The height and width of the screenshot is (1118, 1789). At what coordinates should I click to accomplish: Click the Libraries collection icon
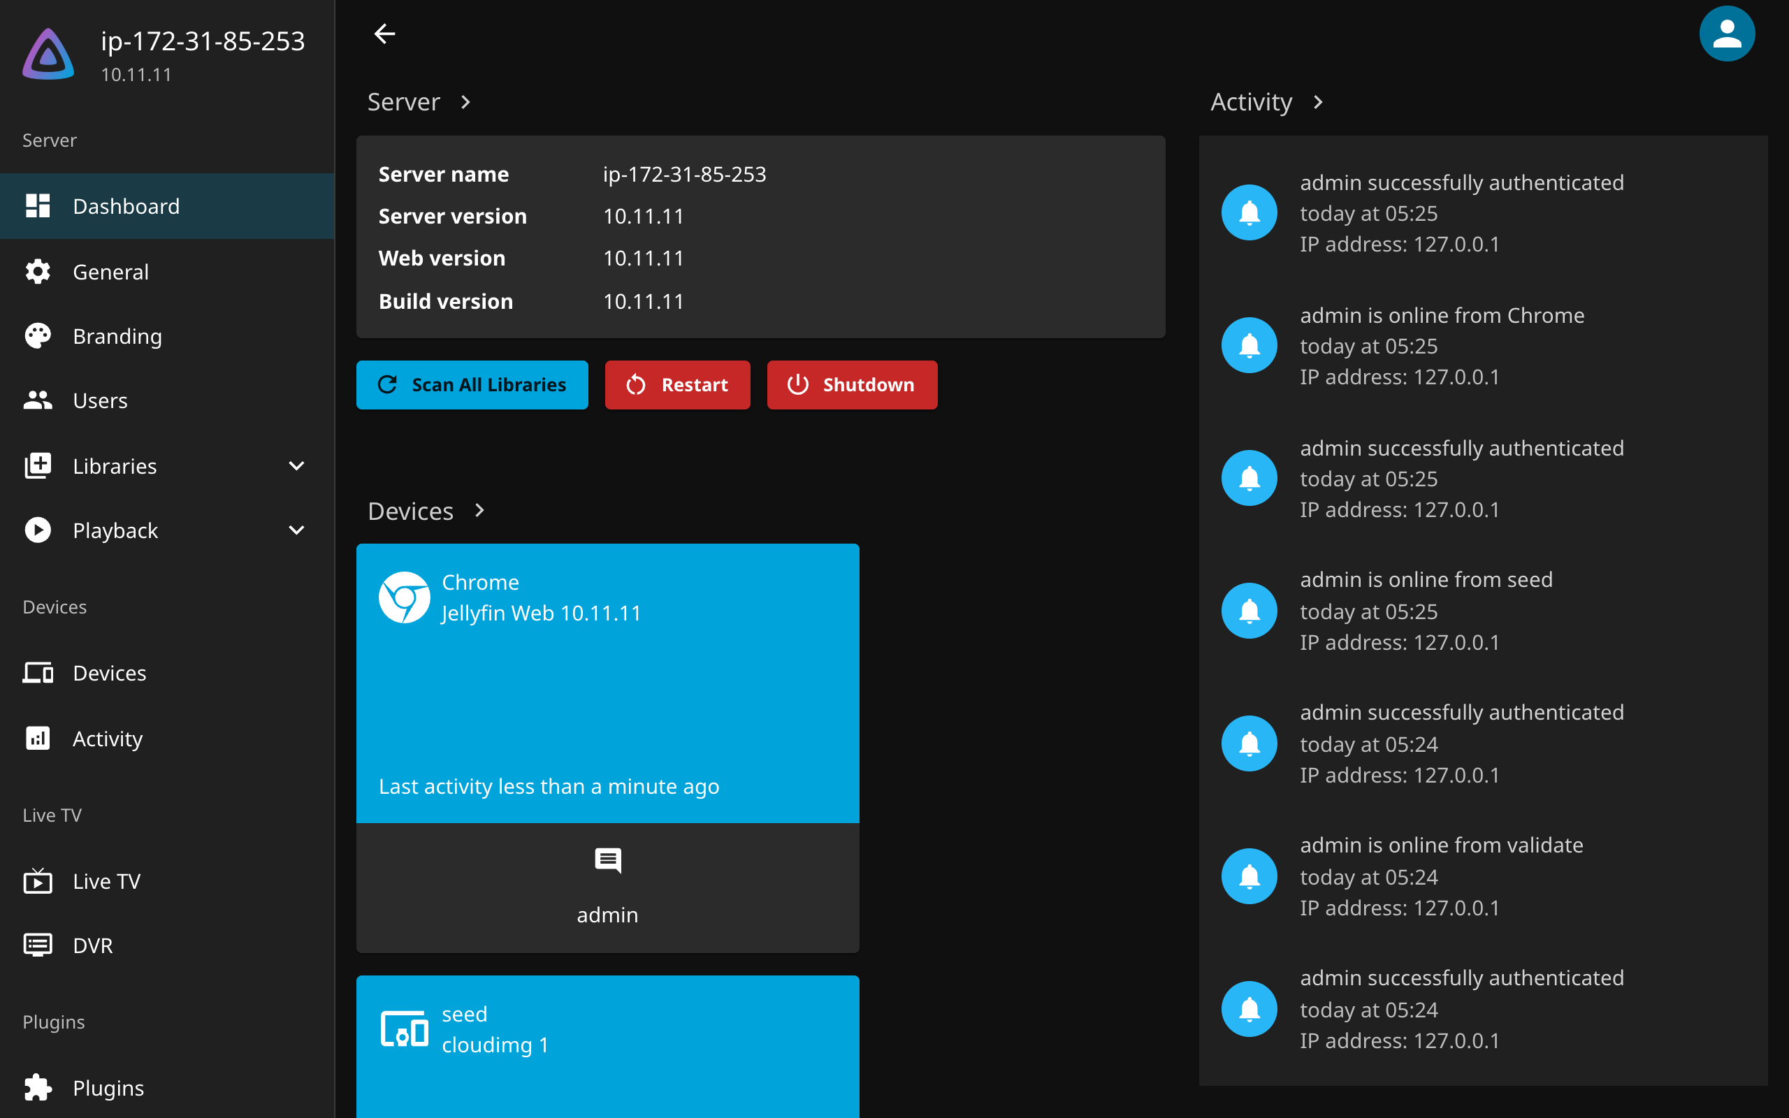point(38,466)
